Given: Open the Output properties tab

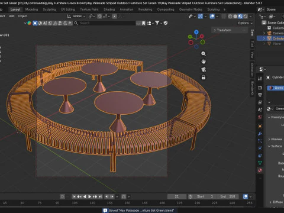Looking at the screenshot, I should pos(260,95).
